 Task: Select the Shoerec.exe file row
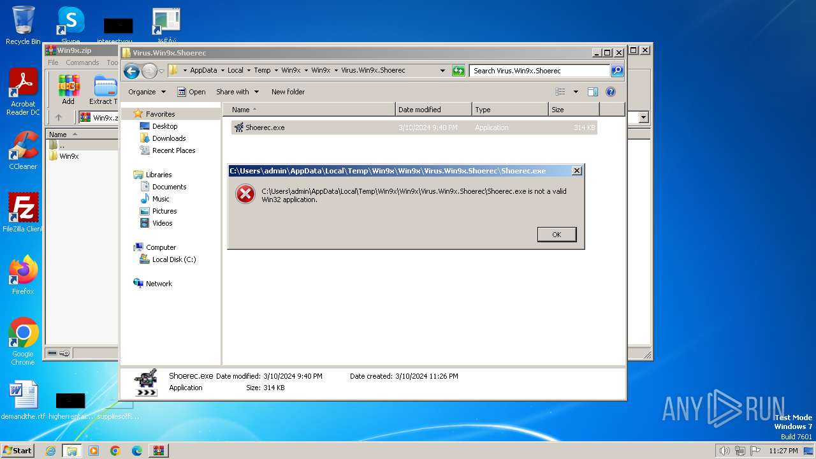[x=414, y=127]
